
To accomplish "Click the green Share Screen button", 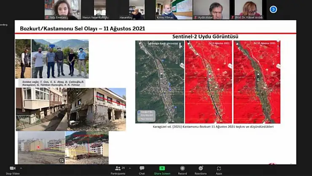I will point(162,170).
